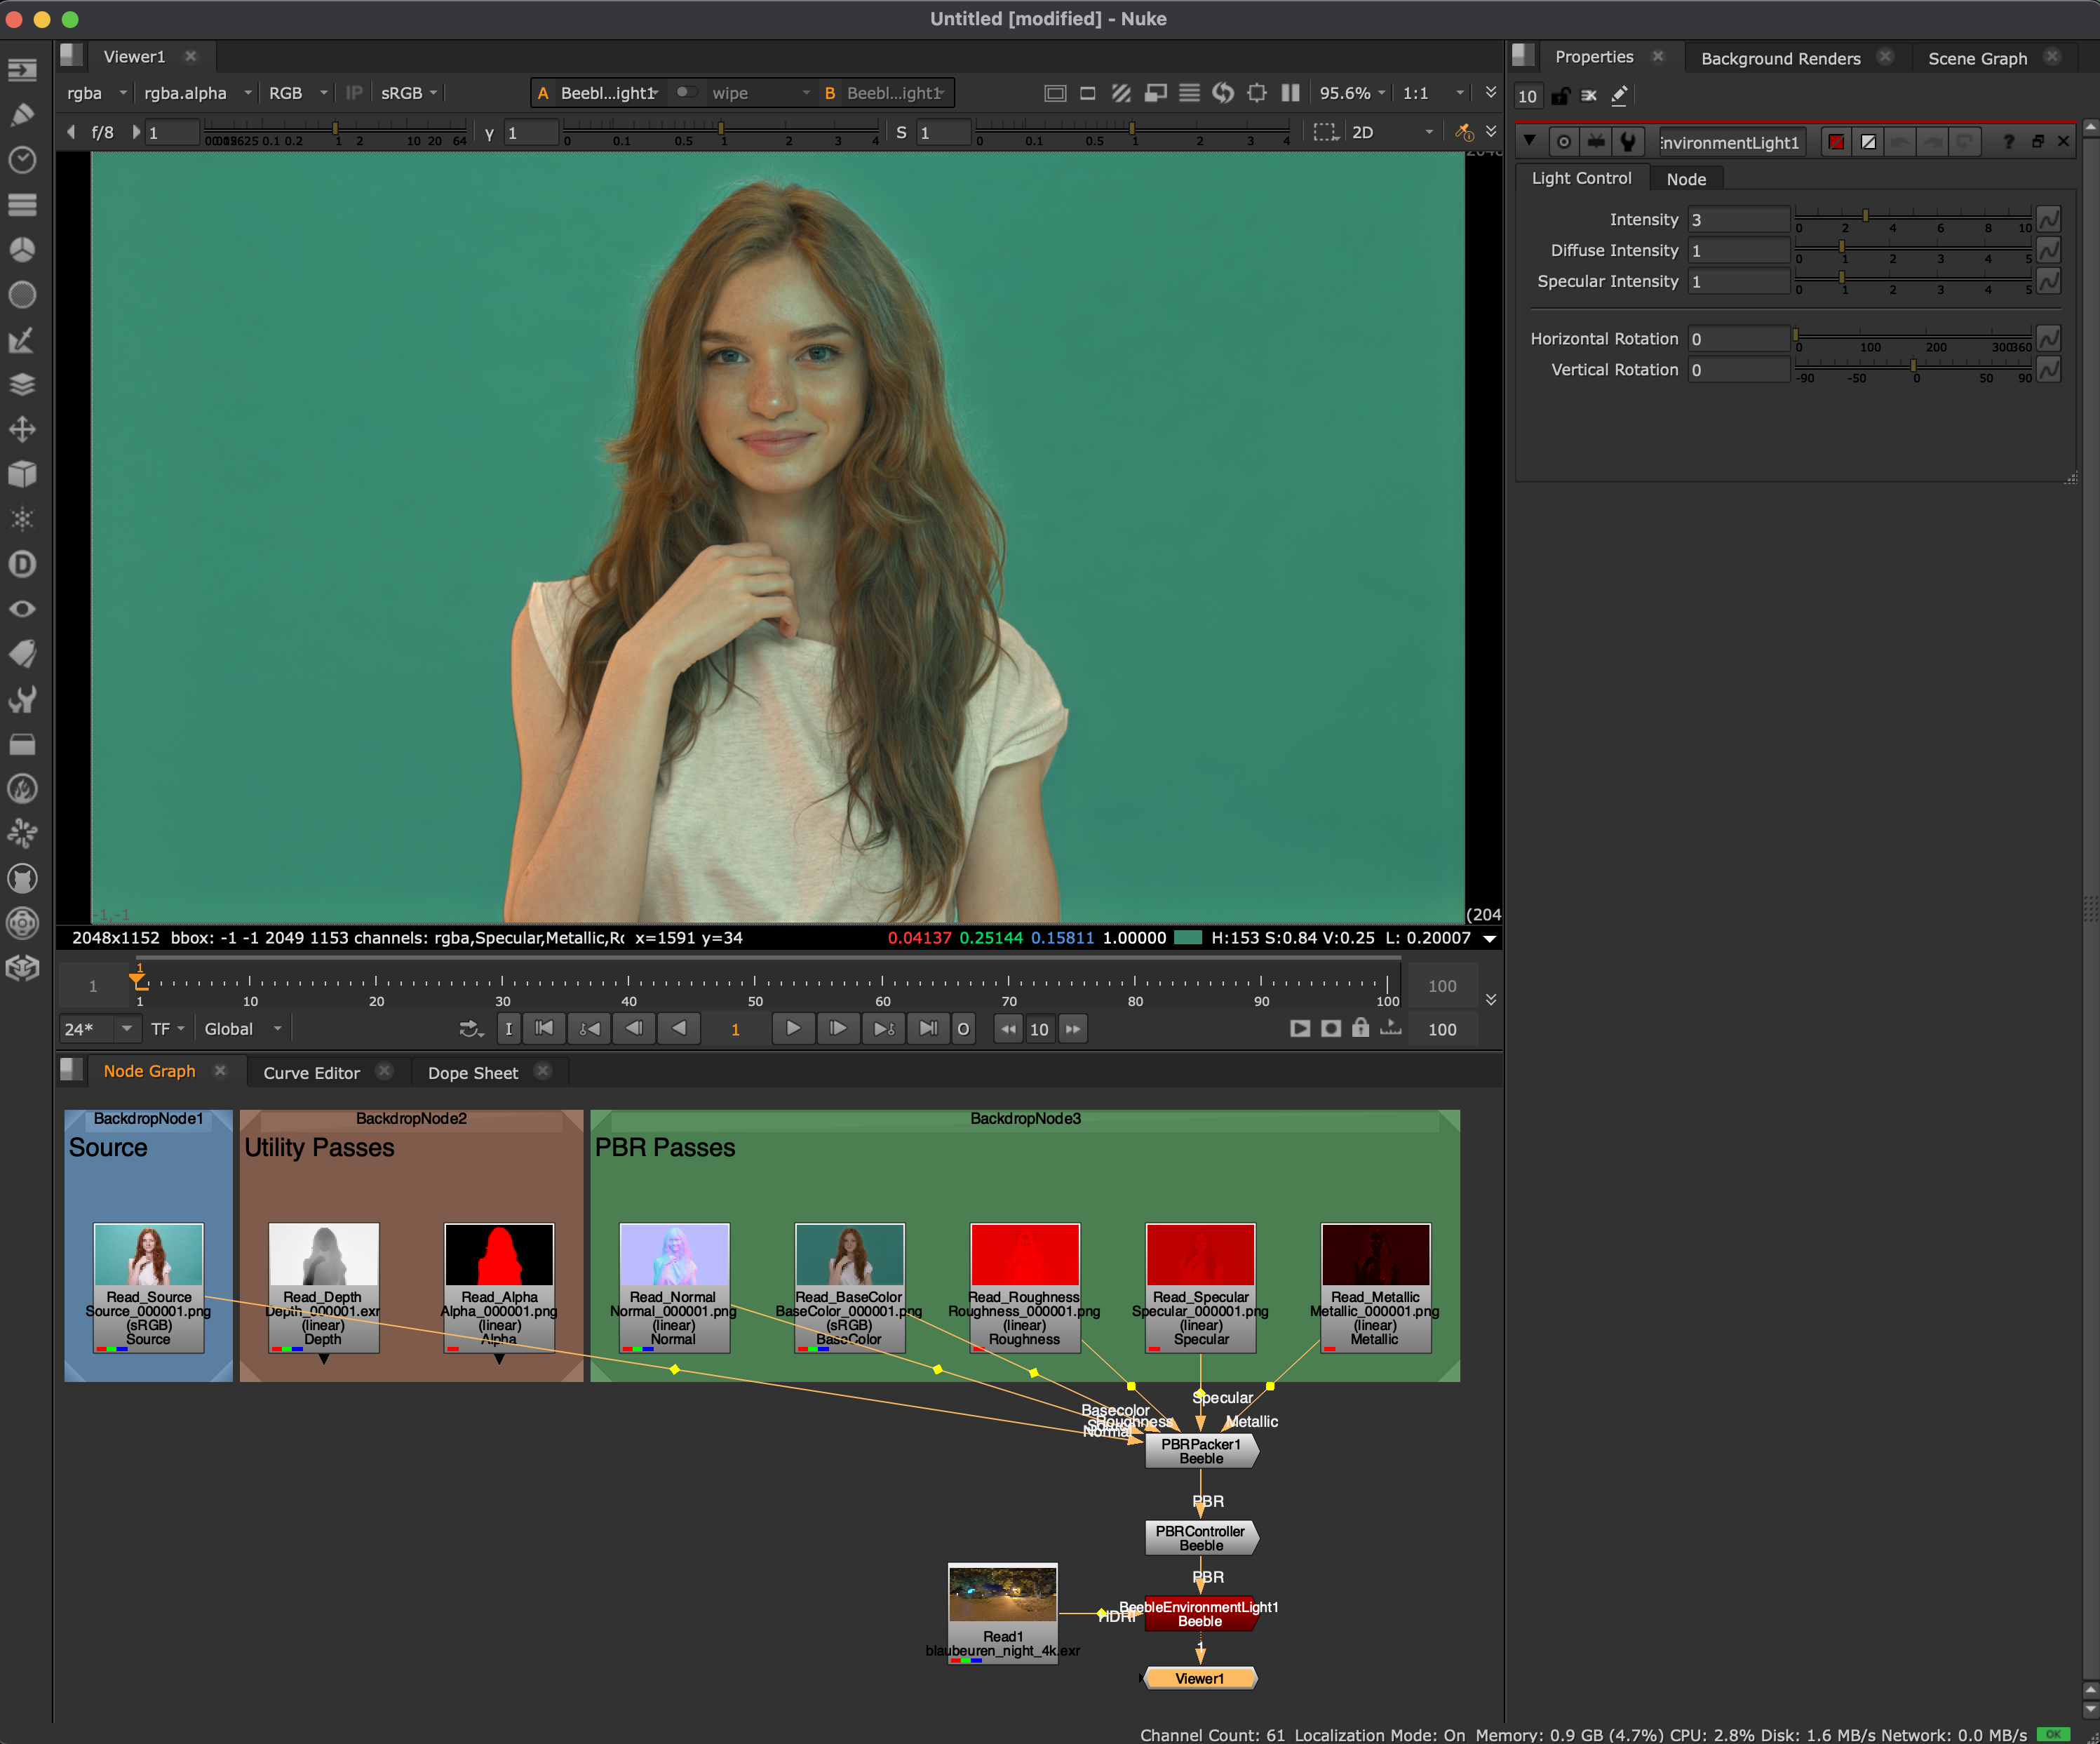The height and width of the screenshot is (1744, 2100).
Task: Click the Intensity value field
Action: tap(1738, 219)
